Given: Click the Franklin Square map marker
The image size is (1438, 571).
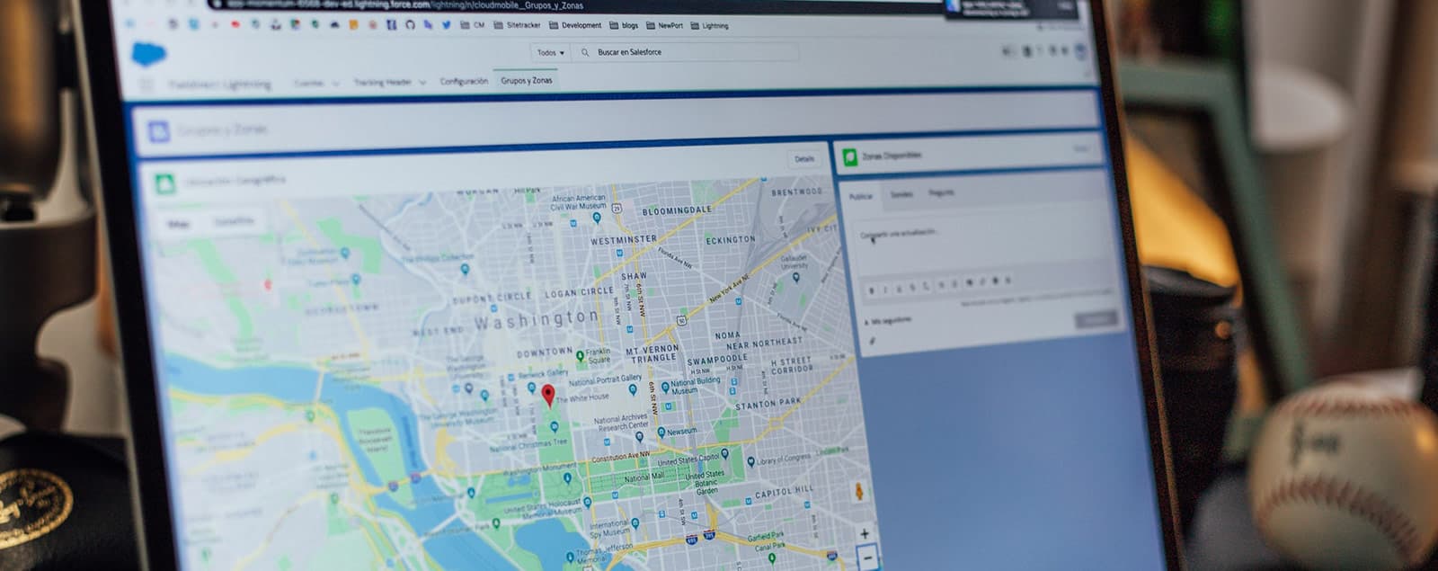Looking at the screenshot, I should tap(581, 356).
